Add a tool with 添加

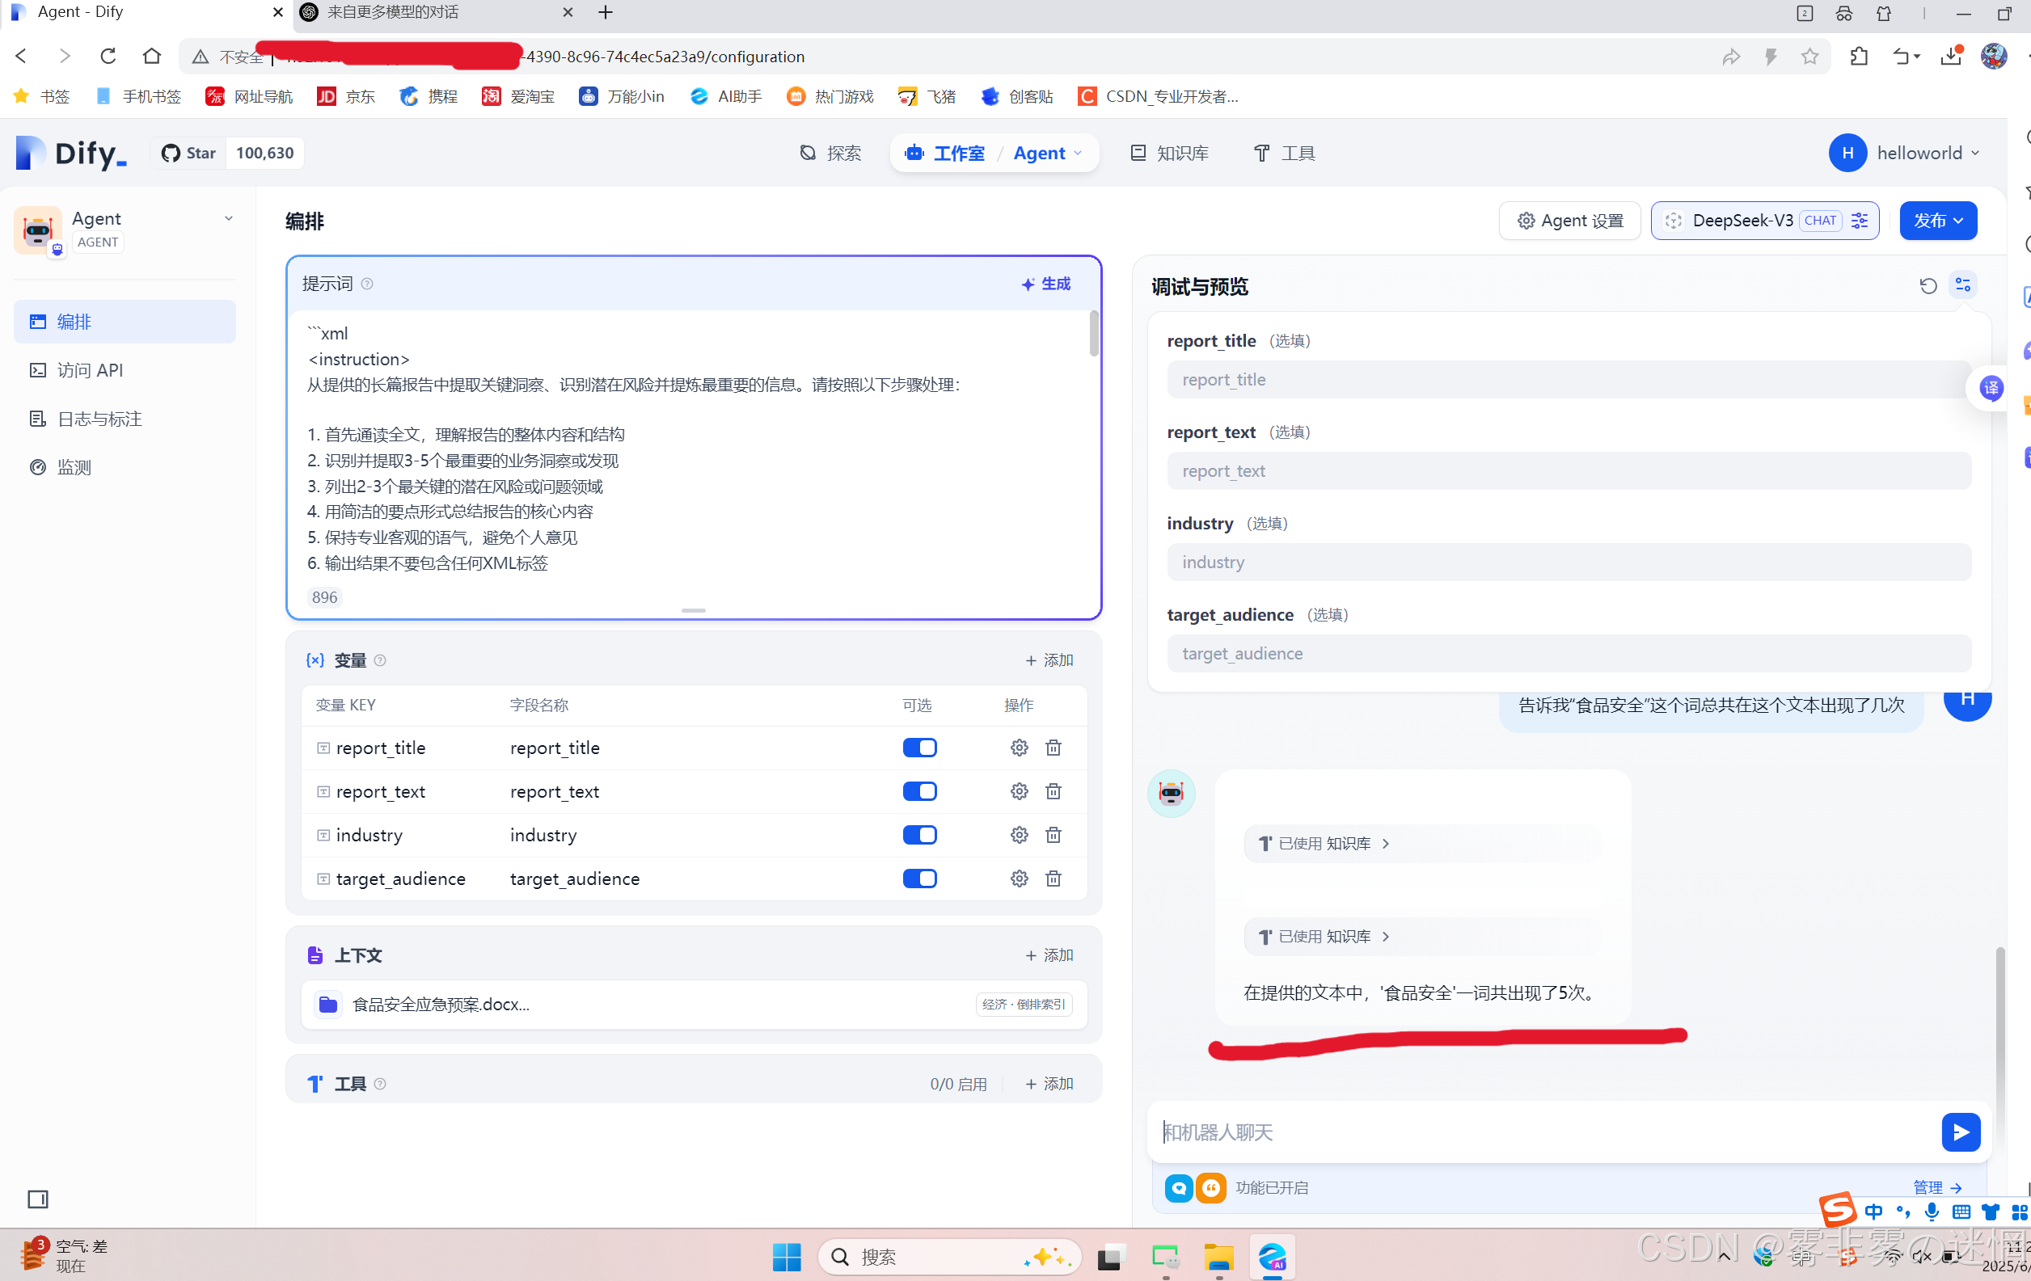(x=1049, y=1084)
